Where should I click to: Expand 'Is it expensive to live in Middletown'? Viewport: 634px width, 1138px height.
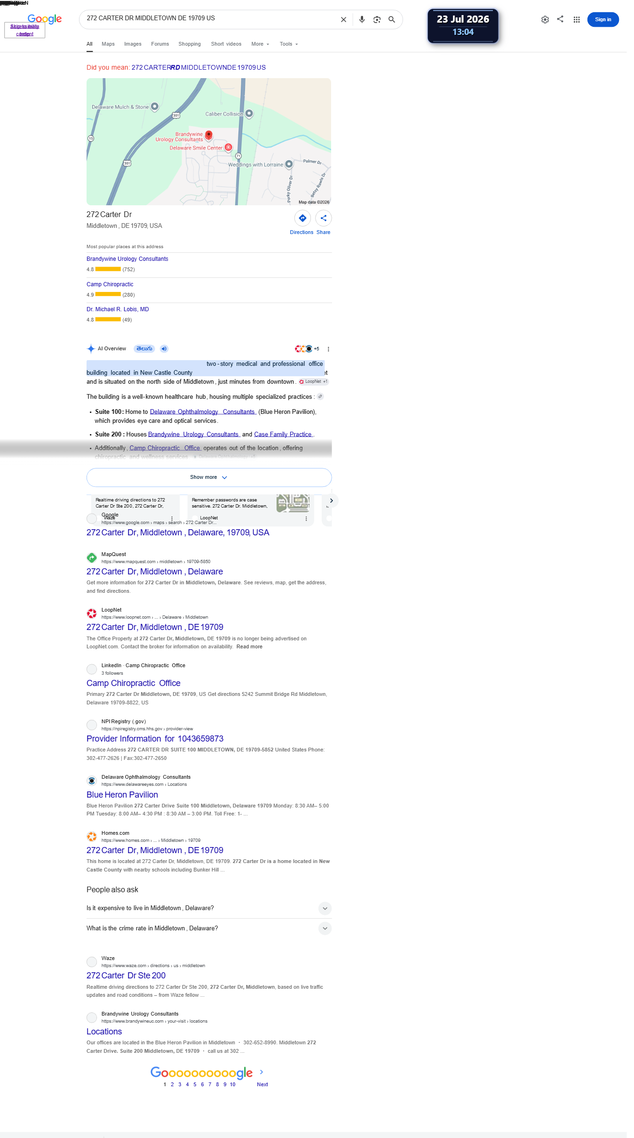tap(325, 908)
